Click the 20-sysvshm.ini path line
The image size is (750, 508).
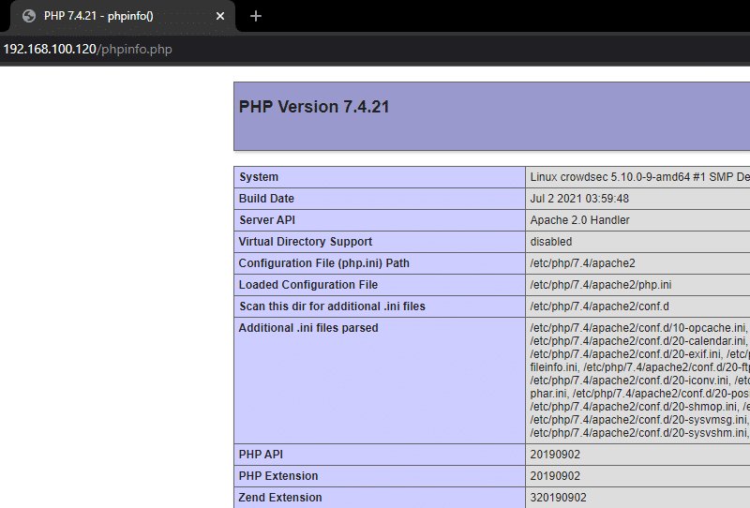[639, 433]
